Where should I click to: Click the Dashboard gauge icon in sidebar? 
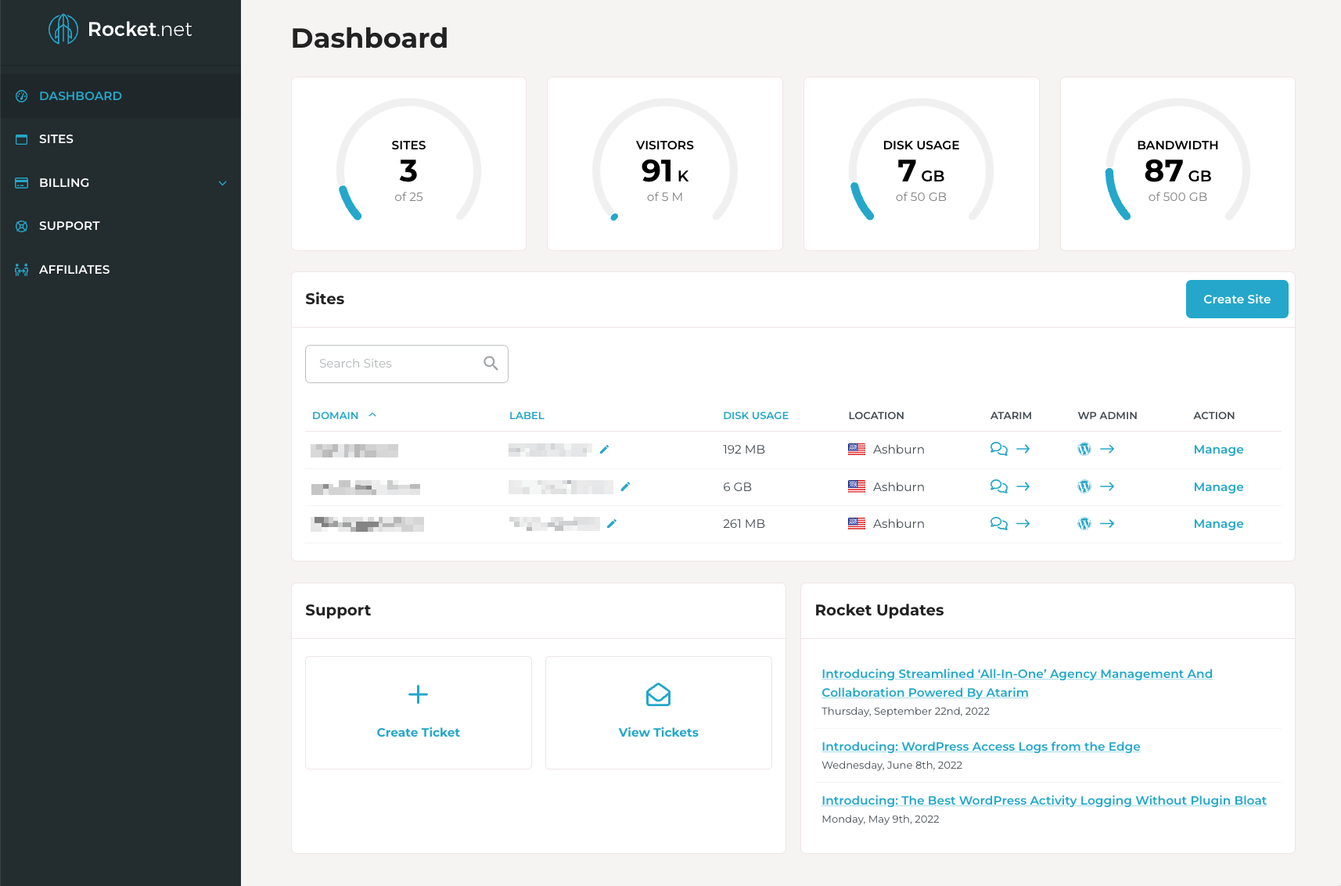[x=22, y=96]
